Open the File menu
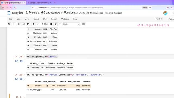Image resolution: width=174 pixels, height=98 pixels. pos(11,19)
